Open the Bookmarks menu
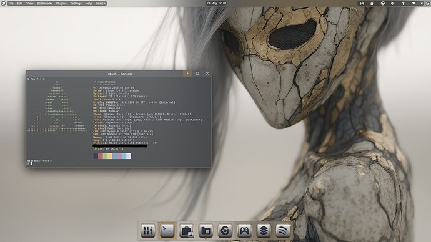Viewport: 431px width, 242px height. 44,4
